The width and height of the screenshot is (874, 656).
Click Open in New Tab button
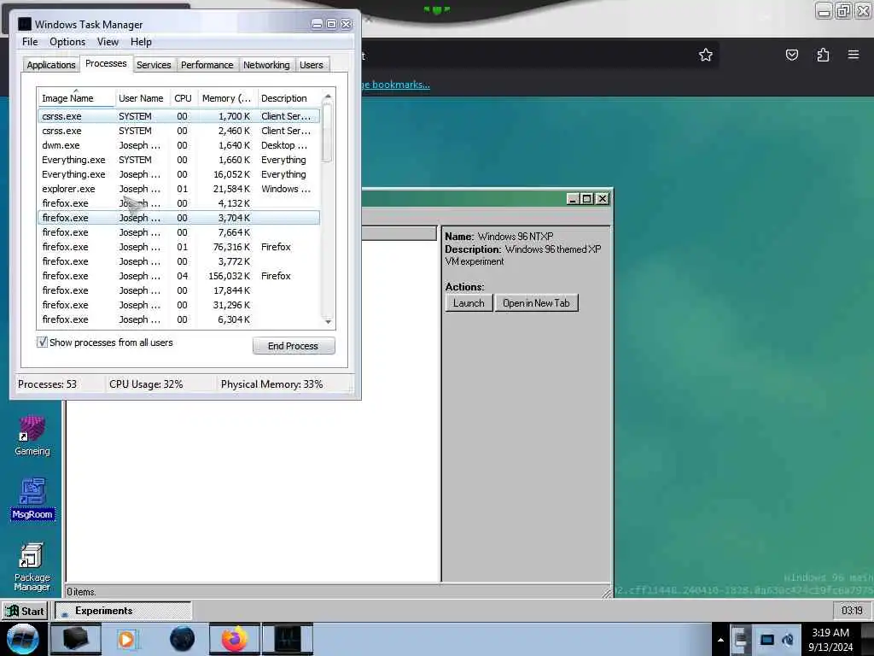click(x=536, y=303)
